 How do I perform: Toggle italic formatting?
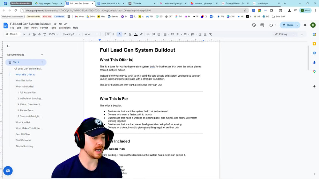tap(125, 34)
